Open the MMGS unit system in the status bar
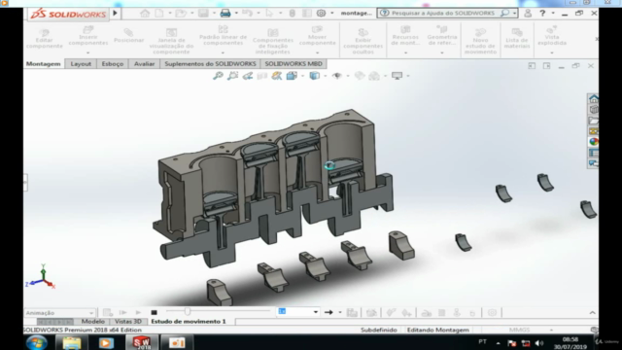Image resolution: width=622 pixels, height=350 pixels. (519, 330)
